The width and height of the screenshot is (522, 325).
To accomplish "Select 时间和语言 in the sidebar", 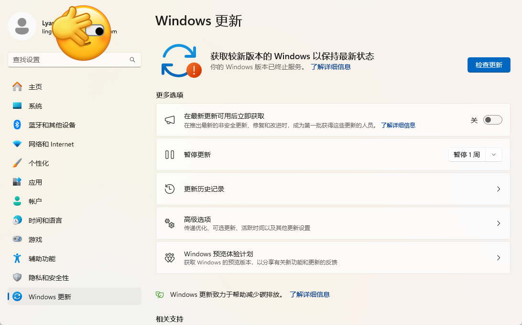I will [x=45, y=220].
